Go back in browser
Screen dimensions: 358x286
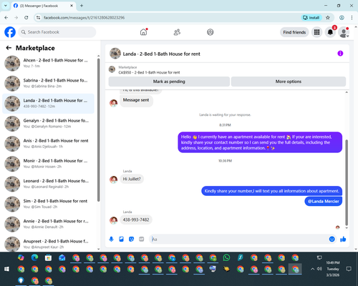[6, 18]
